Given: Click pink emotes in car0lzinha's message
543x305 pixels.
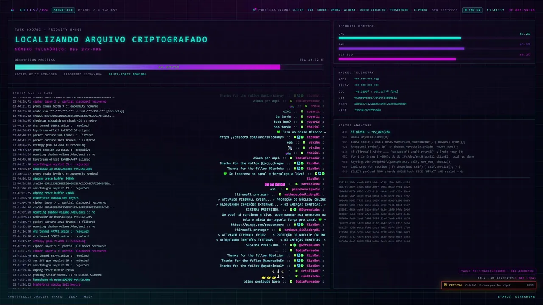Looking at the screenshot, I should (x=274, y=184).
